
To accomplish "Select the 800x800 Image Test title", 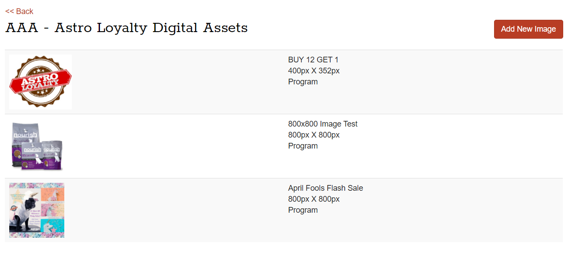I will tap(323, 124).
